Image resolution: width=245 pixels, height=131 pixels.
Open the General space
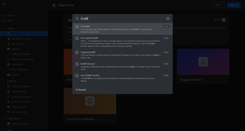click(x=24, y=49)
